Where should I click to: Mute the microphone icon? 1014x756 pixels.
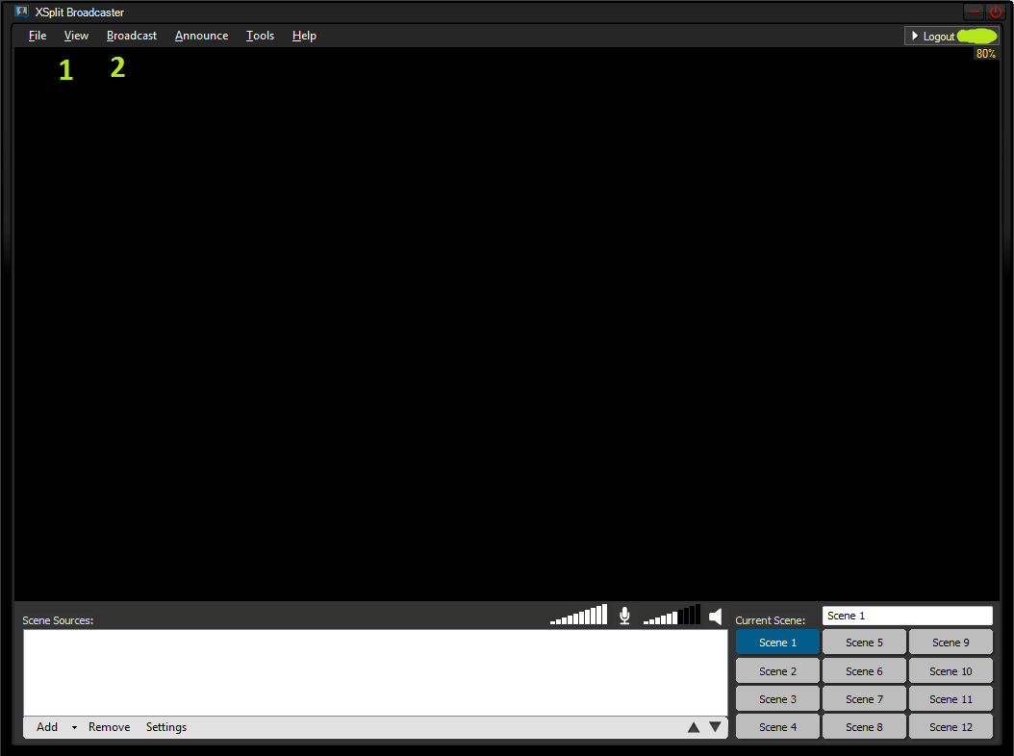tap(624, 616)
